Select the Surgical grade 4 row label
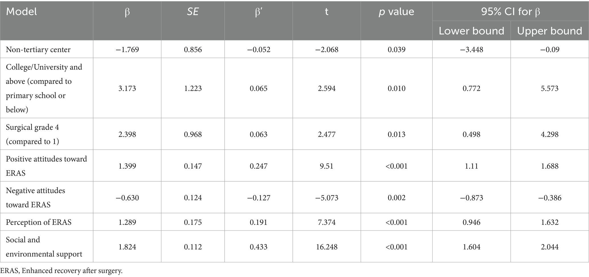The width and height of the screenshot is (589, 277). [32, 134]
